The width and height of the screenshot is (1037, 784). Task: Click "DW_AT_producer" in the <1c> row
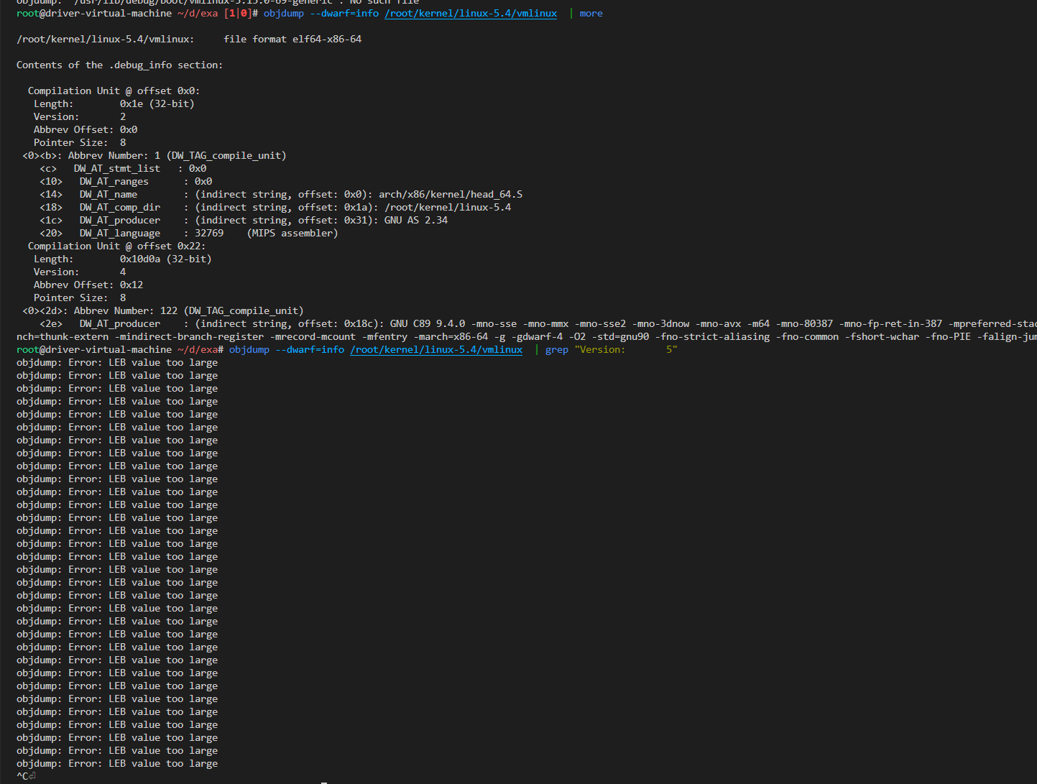pyautogui.click(x=120, y=220)
